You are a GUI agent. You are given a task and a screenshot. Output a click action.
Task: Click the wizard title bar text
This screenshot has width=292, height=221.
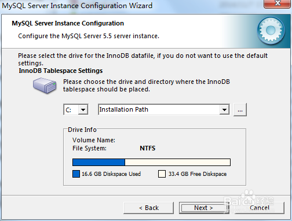(x=77, y=6)
